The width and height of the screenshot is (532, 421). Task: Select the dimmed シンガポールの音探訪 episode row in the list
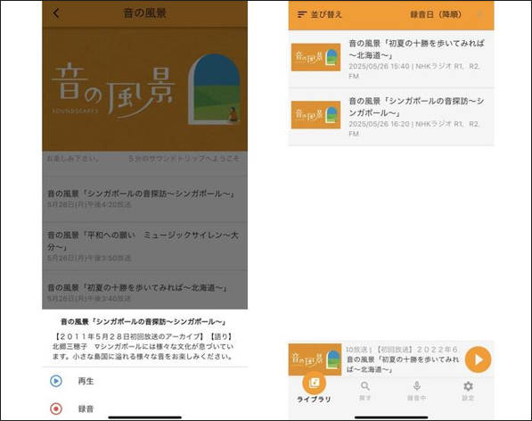[x=145, y=199]
